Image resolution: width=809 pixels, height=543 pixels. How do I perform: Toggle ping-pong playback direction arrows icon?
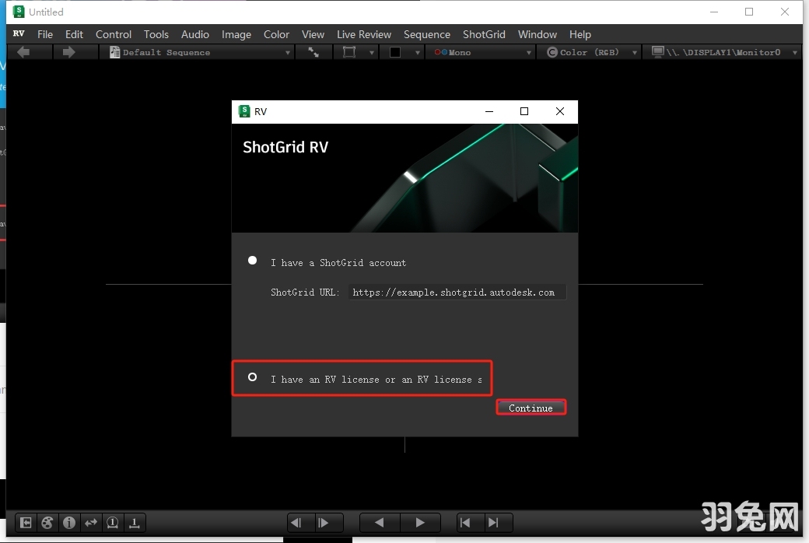pos(90,523)
